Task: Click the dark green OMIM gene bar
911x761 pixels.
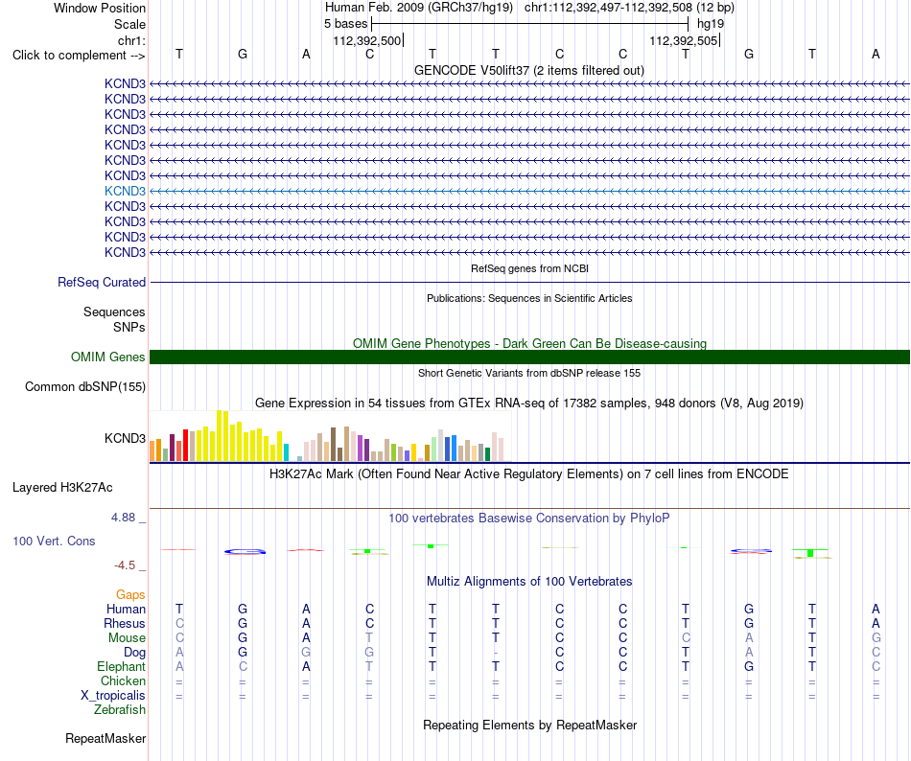Action: pyautogui.click(x=529, y=357)
